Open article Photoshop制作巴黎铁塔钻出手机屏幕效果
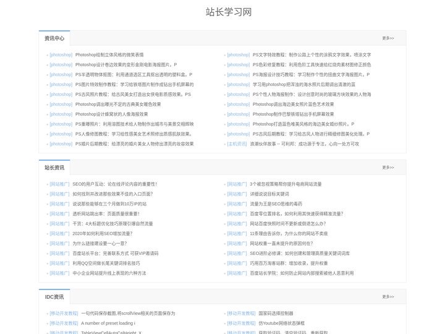This screenshot has width=445, height=334. point(293,114)
